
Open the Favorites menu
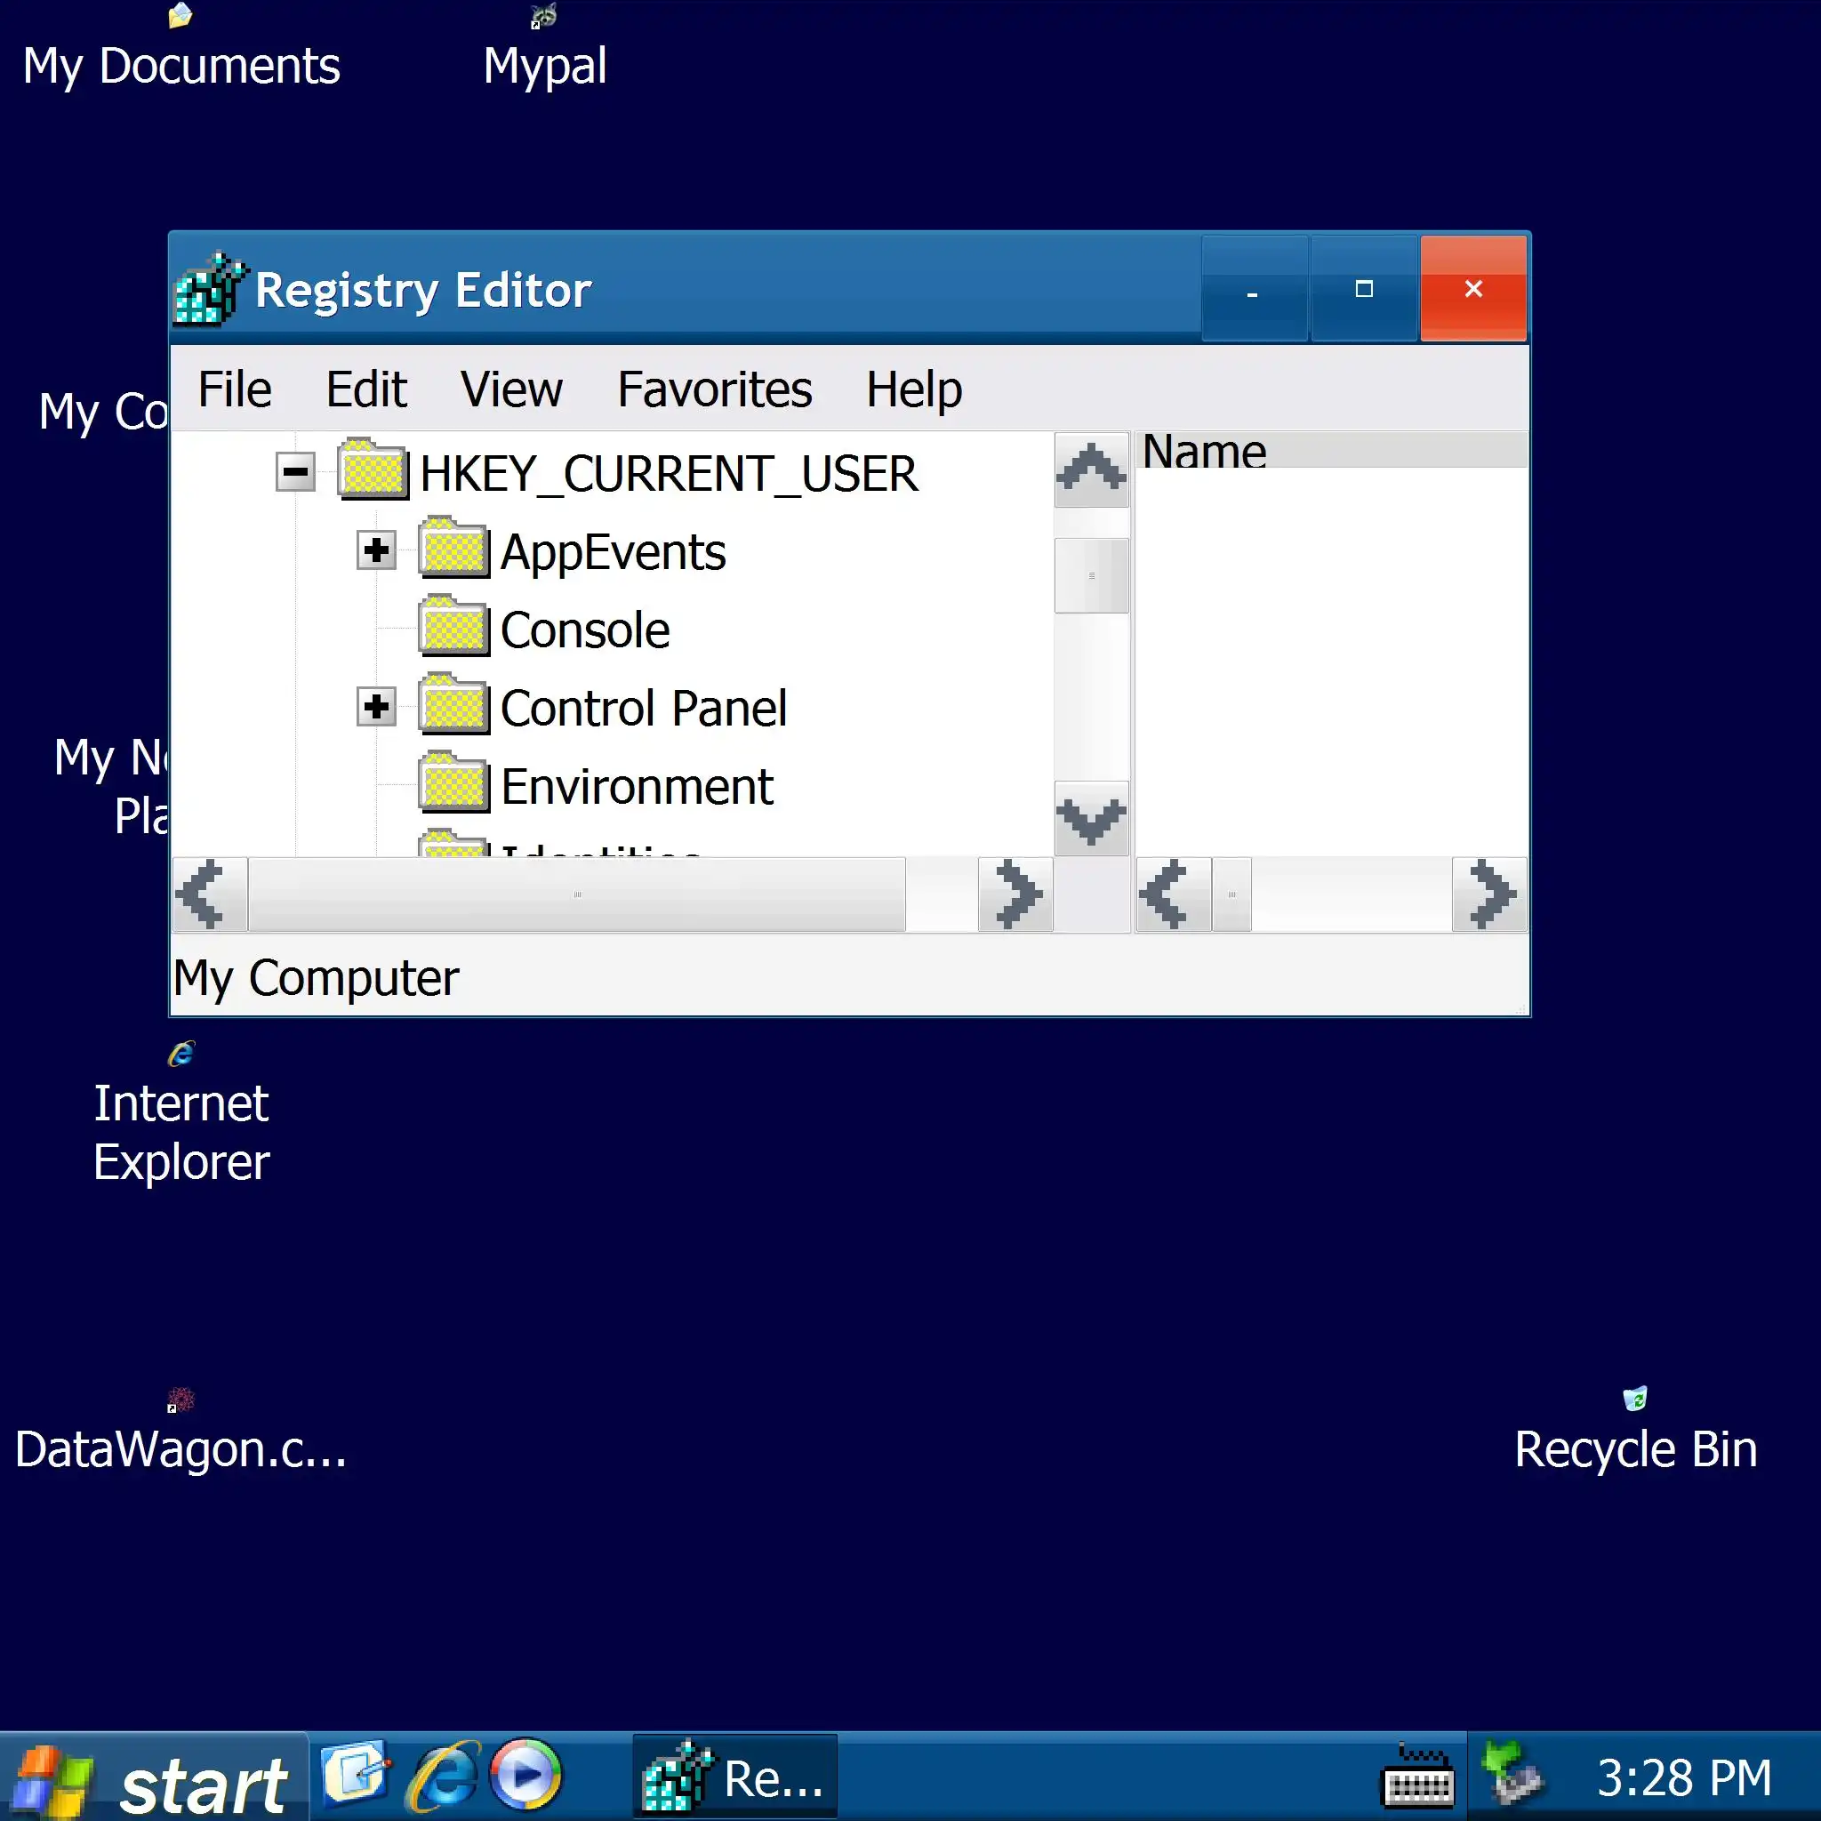click(x=713, y=389)
